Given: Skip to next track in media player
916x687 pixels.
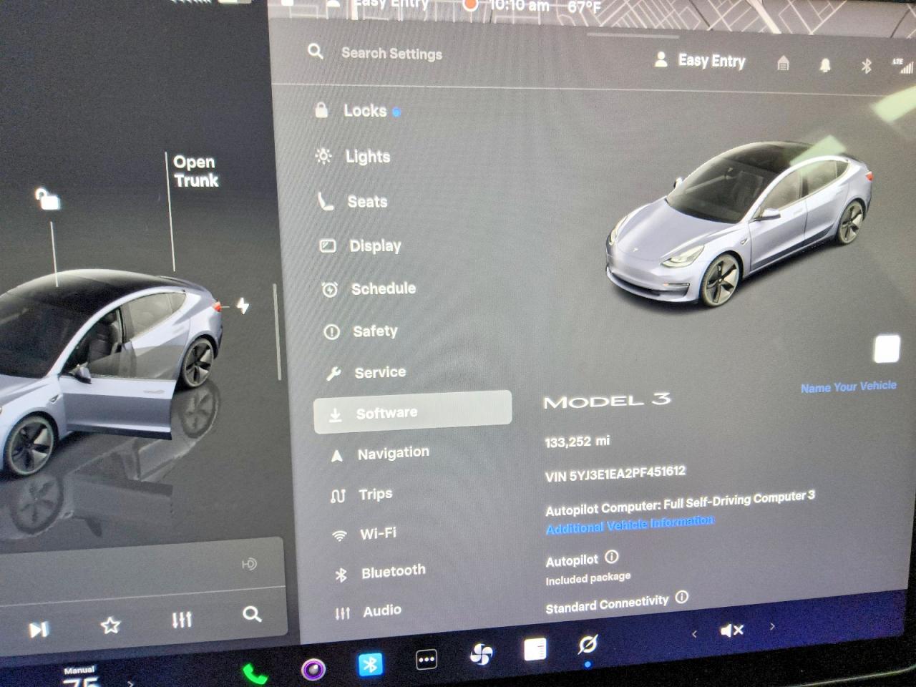Looking at the screenshot, I should (x=39, y=630).
